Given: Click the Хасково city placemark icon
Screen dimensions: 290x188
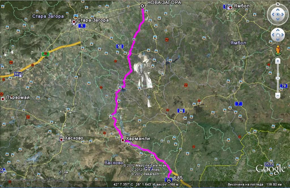Looking at the screenshot, I should point(61,139).
